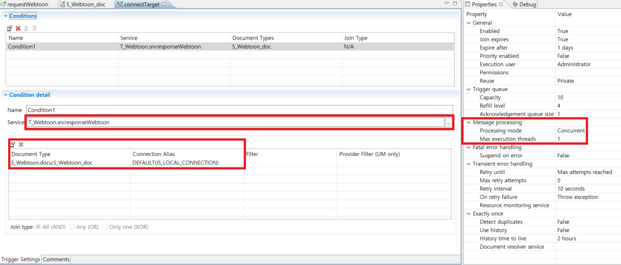Screen dimensions: 621x265
Task: Click the History time to live value 2 hours
Action: 566,238
